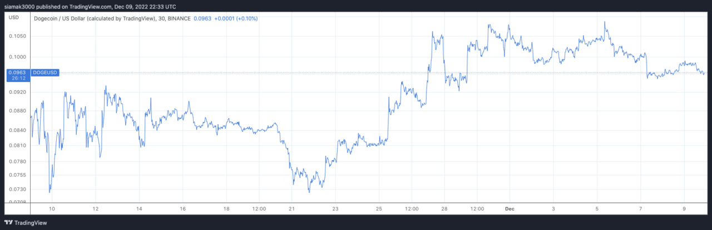Click the TradingView logo icon
The width and height of the screenshot is (712, 230).
11,223
